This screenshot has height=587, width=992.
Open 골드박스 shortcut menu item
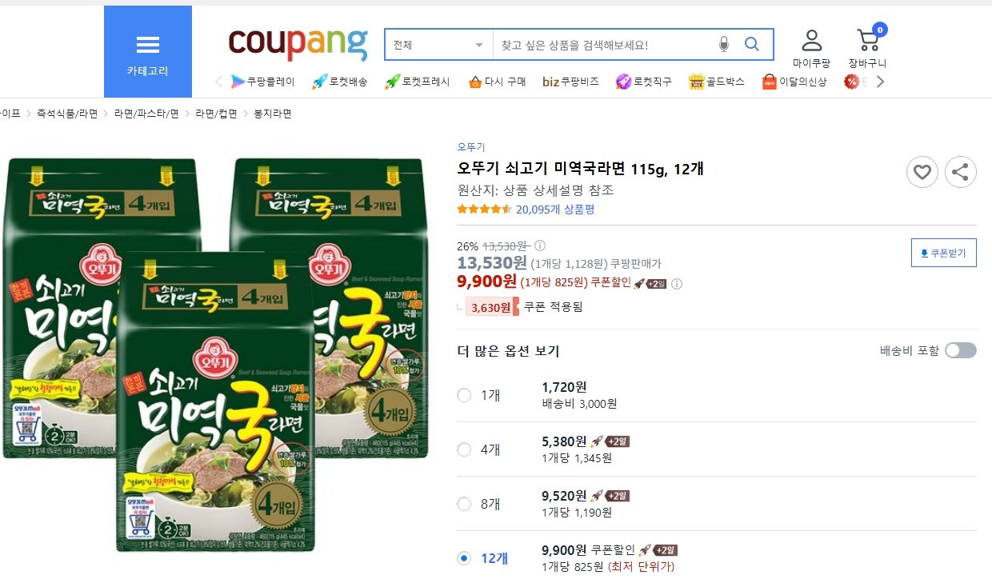717,82
